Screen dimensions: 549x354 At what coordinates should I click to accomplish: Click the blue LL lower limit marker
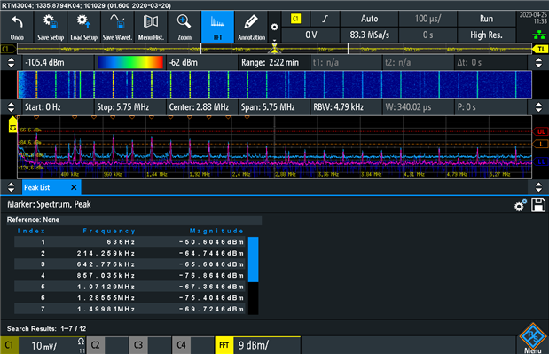[x=541, y=161]
